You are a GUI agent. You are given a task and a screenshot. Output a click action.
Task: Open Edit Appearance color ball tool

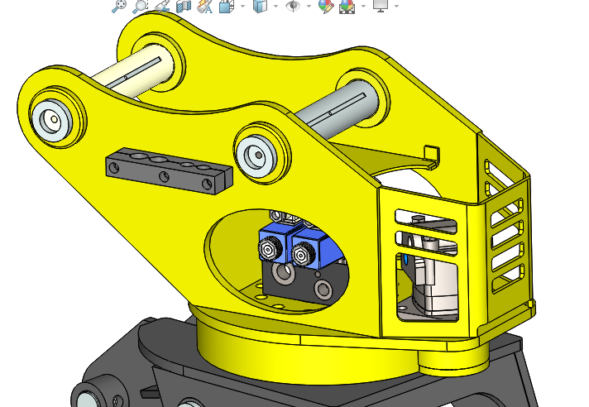pyautogui.click(x=326, y=7)
